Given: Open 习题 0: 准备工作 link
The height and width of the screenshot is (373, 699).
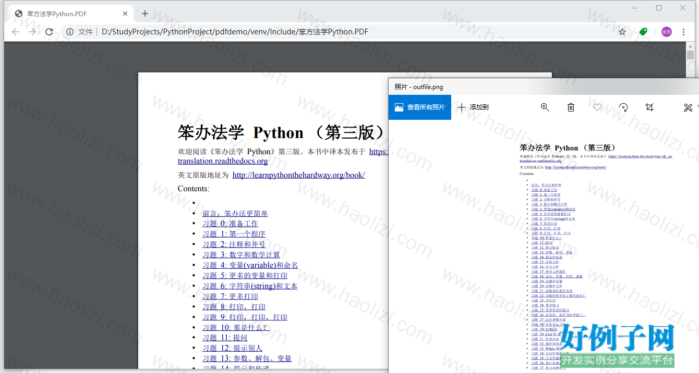Looking at the screenshot, I should click(230, 223).
